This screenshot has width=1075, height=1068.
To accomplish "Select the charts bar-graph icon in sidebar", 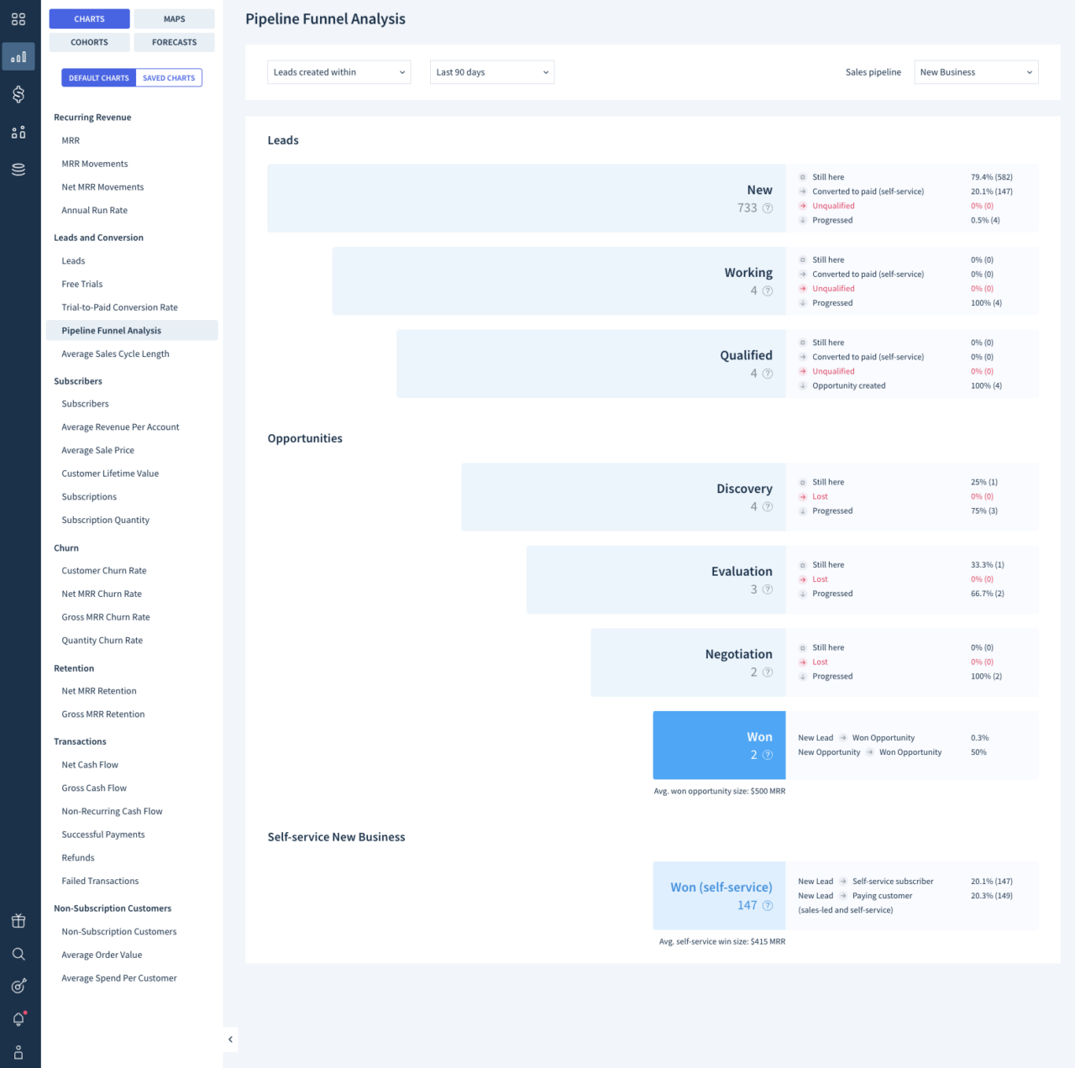I will (18, 55).
